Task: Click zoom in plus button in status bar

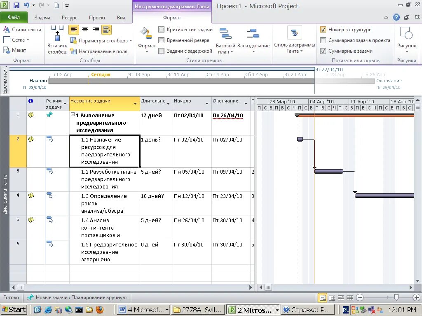Action: click(417, 298)
